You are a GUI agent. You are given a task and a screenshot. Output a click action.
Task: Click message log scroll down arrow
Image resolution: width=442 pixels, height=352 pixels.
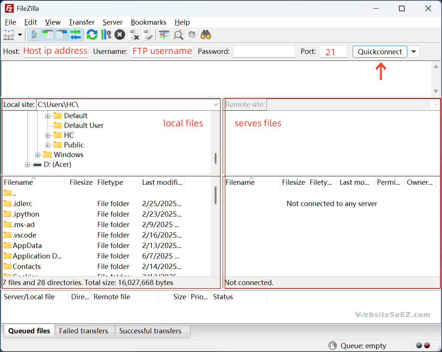436,91
